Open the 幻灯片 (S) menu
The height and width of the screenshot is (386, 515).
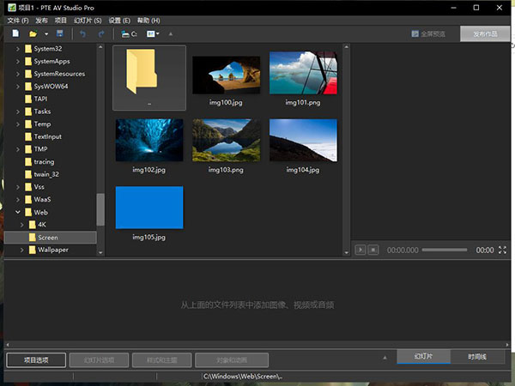click(x=86, y=19)
